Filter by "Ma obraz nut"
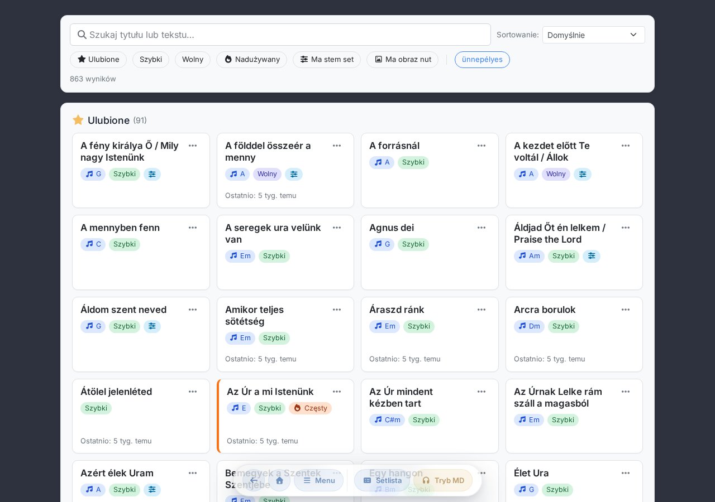715x502 pixels. click(x=402, y=60)
